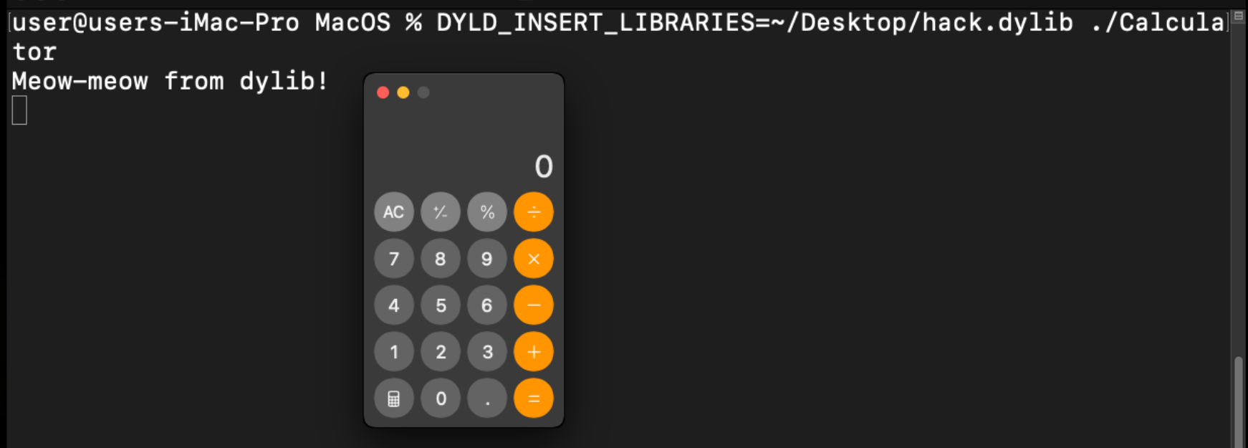The image size is (1248, 448).
Task: Minimize Calculator with the yellow button
Action: [403, 92]
